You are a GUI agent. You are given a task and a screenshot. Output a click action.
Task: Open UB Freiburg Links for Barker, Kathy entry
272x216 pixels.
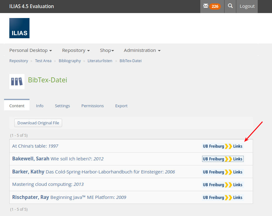pyautogui.click(x=222, y=172)
